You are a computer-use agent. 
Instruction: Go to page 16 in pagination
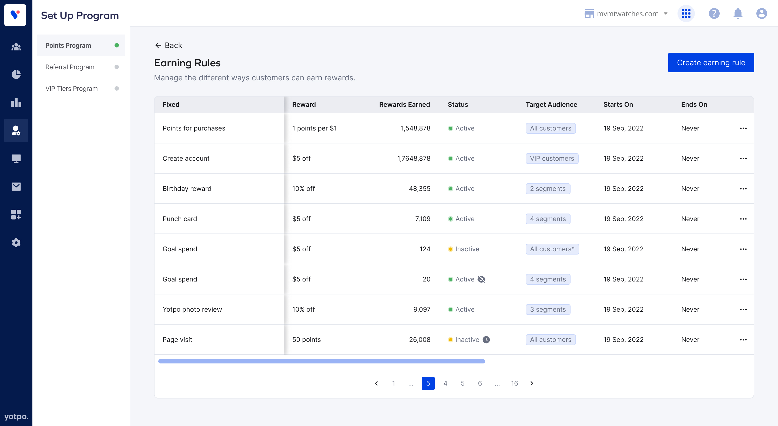514,383
